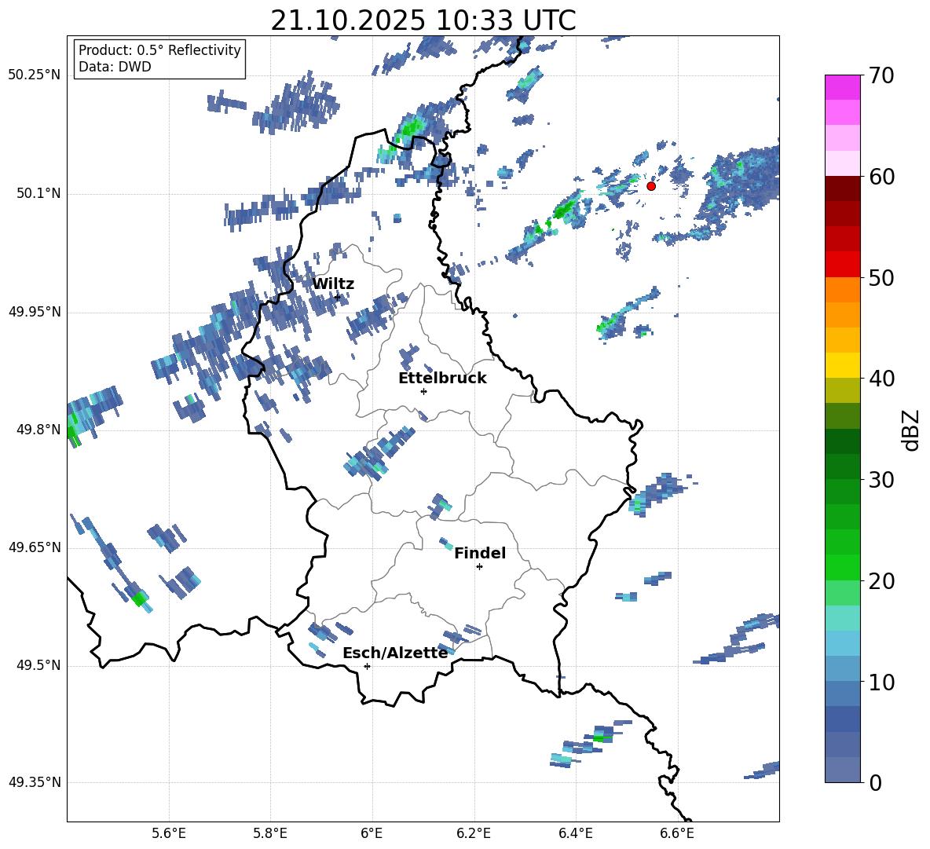This screenshot has width=930, height=849.
Task: Click the Wiltz station label
Action: coord(333,284)
